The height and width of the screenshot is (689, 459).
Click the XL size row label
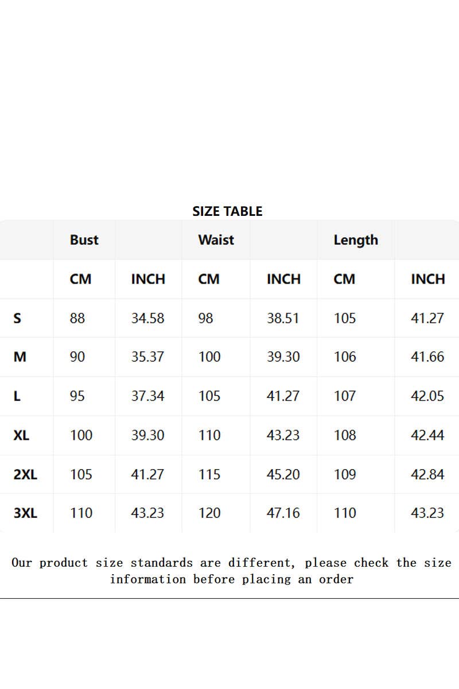[21, 435]
